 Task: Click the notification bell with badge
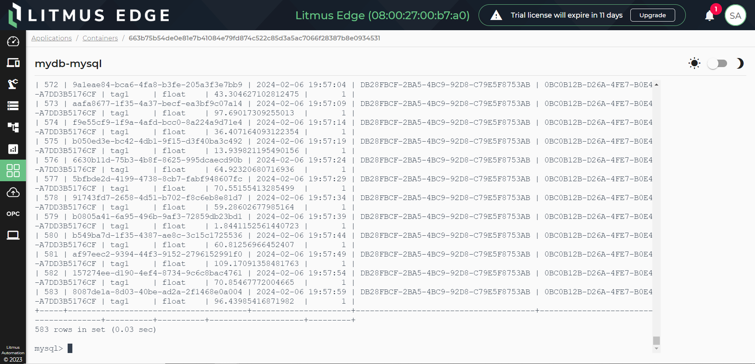709,16
